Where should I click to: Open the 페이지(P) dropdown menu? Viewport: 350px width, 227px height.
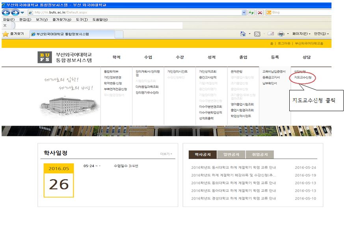coord(302,34)
